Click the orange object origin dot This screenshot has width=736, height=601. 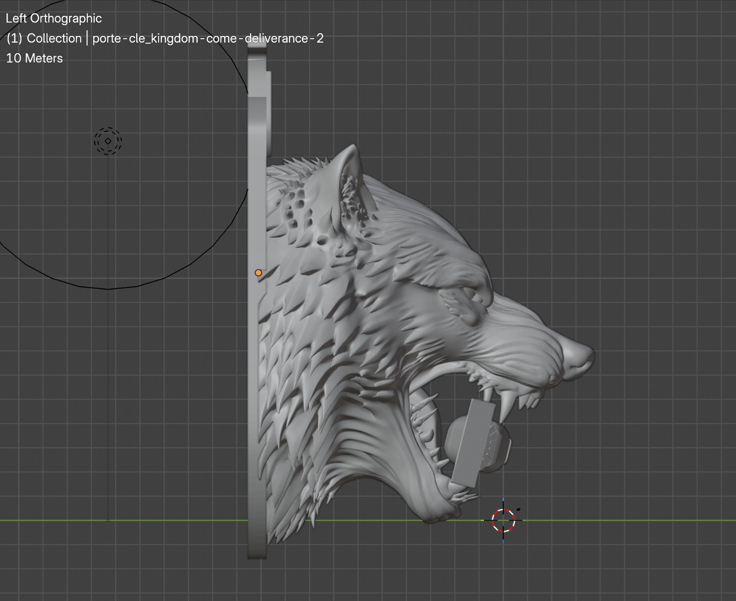[259, 273]
